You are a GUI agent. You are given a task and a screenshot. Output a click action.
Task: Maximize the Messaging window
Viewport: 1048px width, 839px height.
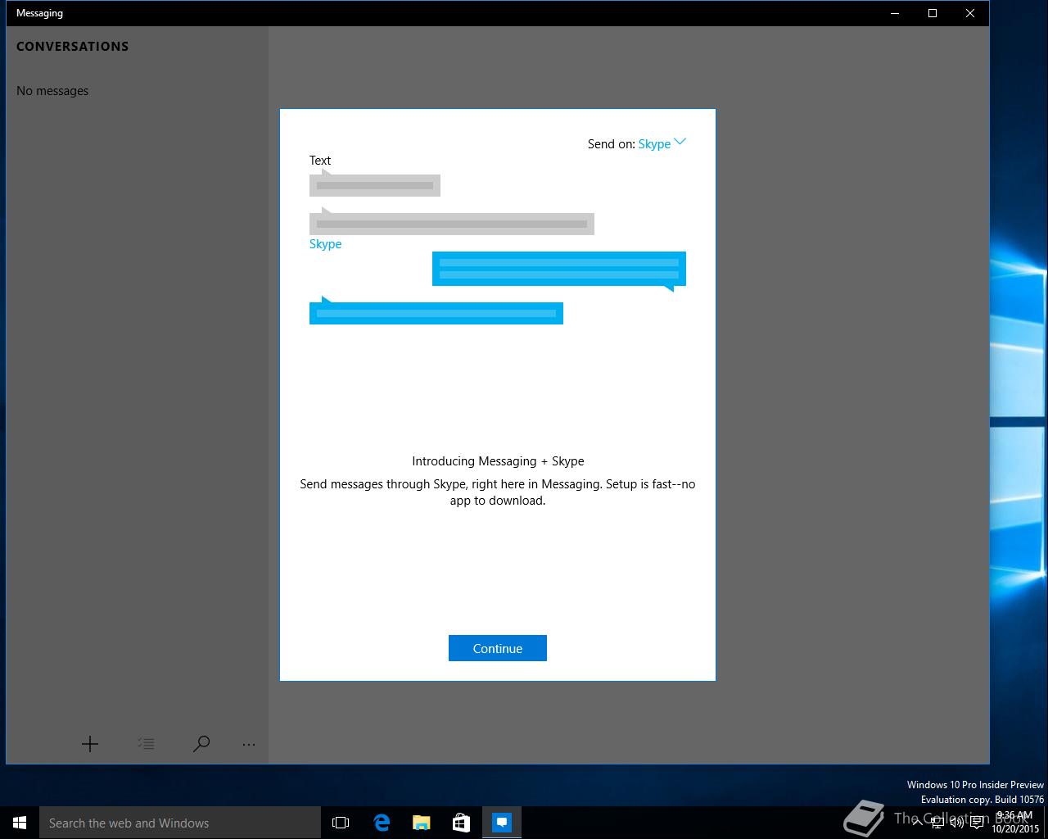[x=933, y=13]
